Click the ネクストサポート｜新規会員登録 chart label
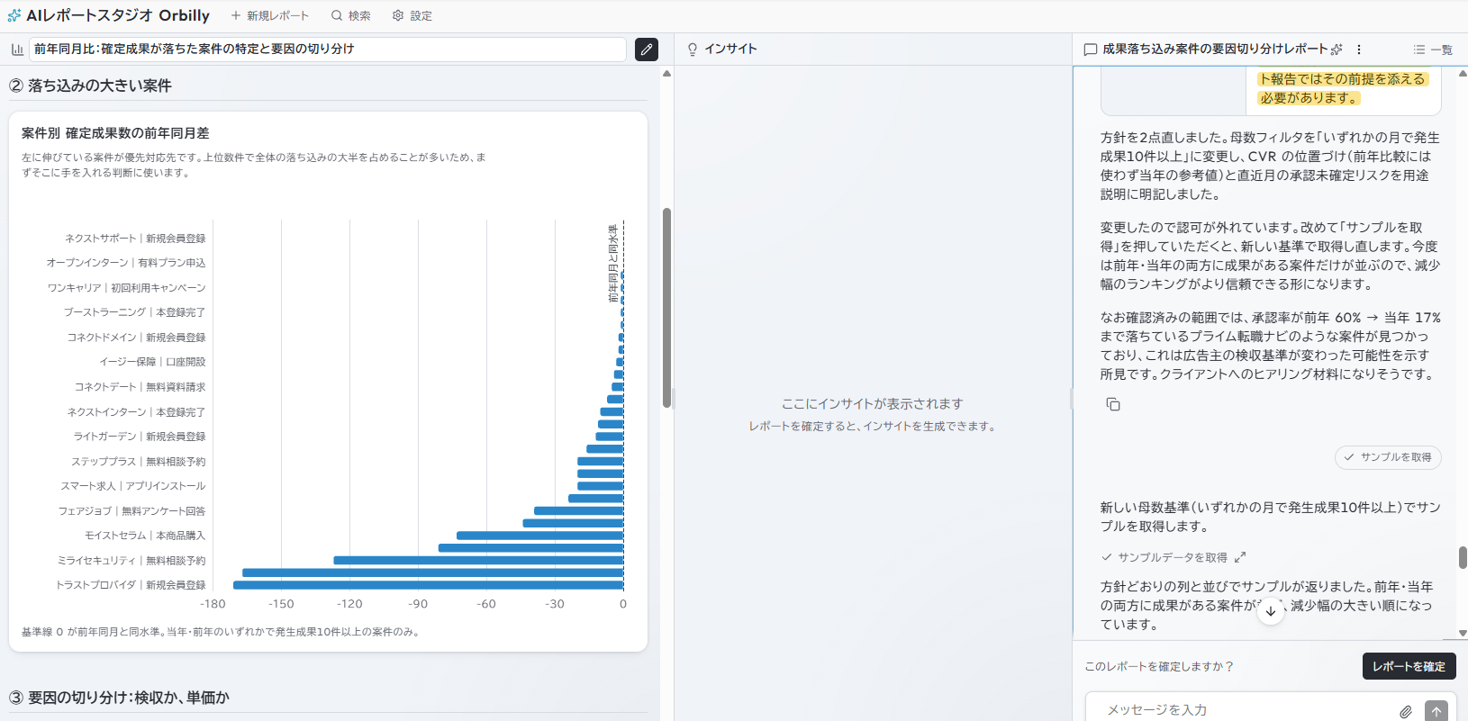The height and width of the screenshot is (721, 1468). click(135, 239)
